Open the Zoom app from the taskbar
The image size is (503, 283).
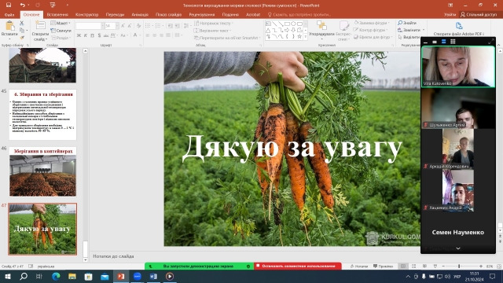tap(138, 276)
